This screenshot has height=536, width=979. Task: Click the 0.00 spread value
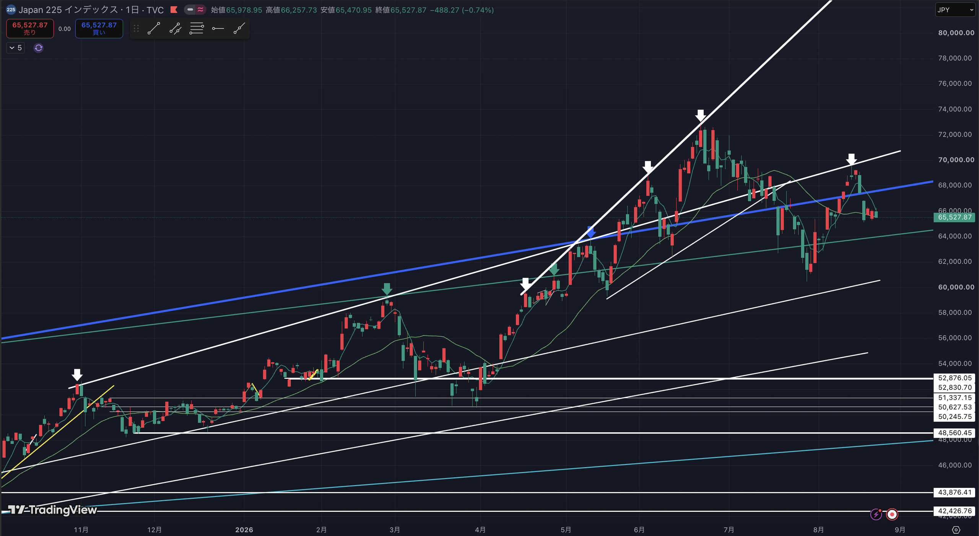64,29
